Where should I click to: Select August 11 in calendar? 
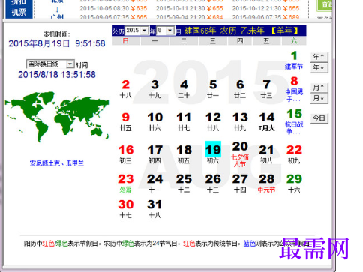click(184, 121)
